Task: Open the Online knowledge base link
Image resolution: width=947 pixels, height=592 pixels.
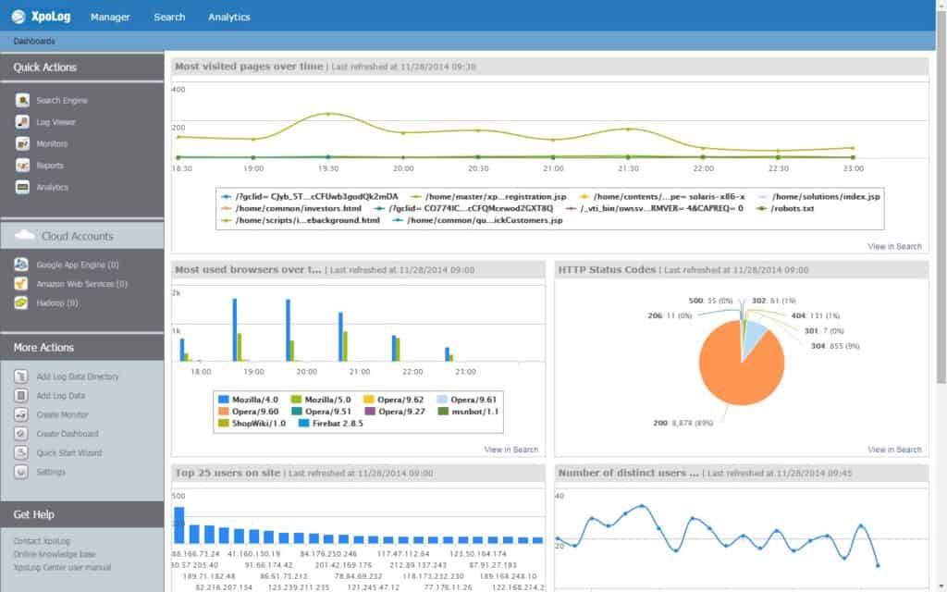Action: coord(55,554)
